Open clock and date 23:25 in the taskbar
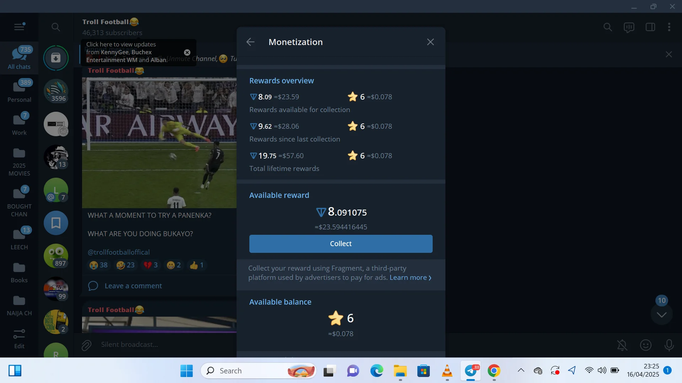The width and height of the screenshot is (682, 383). (643, 371)
